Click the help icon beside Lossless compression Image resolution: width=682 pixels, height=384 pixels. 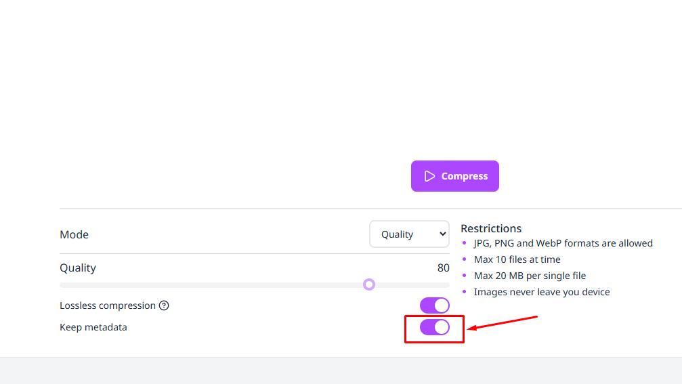[164, 305]
